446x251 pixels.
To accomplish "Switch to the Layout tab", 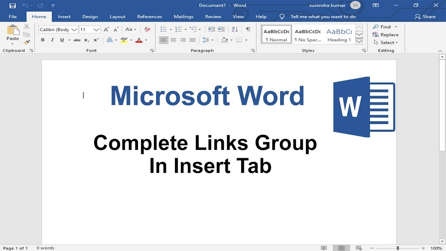I will point(117,16).
